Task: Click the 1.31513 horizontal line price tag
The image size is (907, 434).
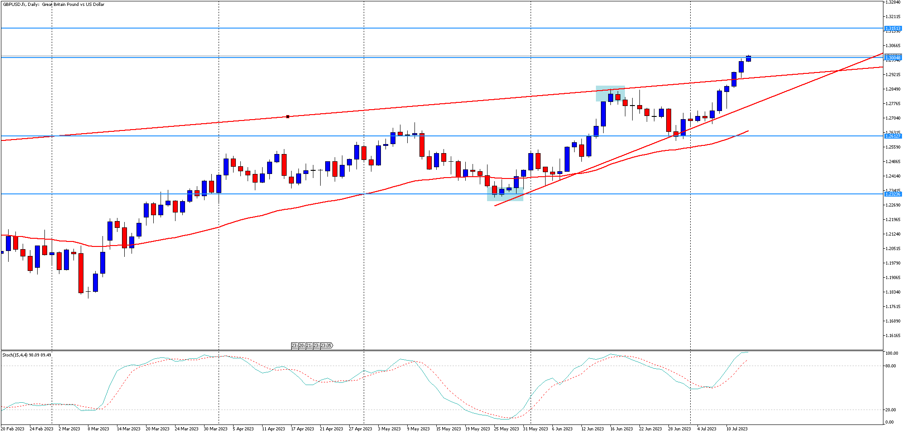Action: (x=893, y=28)
